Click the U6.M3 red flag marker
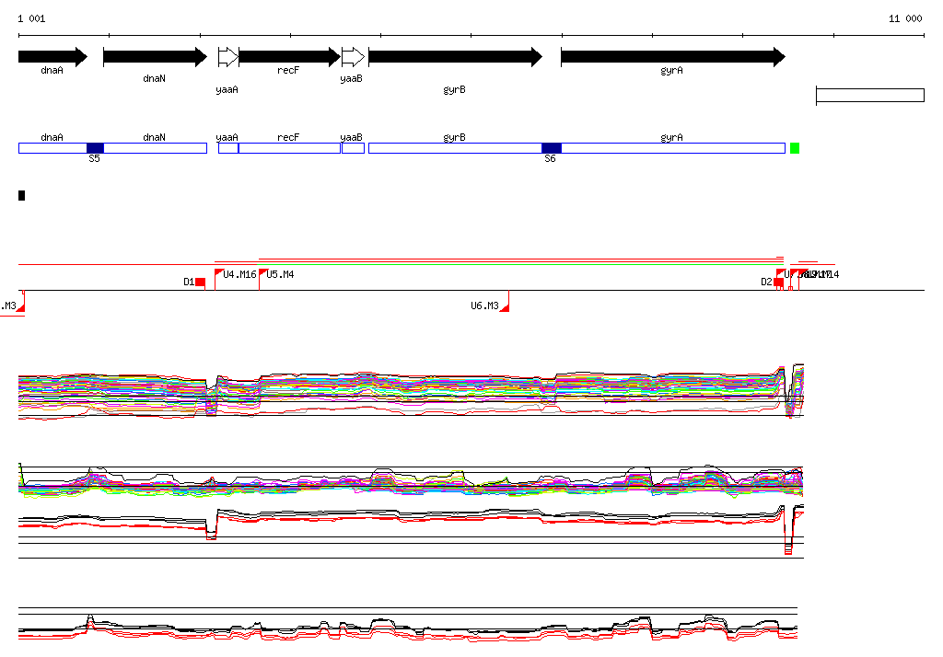 point(505,306)
